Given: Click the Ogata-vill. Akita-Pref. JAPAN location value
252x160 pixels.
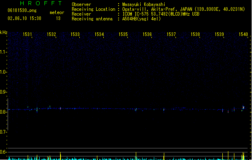Looking at the screenshot, I should click(183, 9).
